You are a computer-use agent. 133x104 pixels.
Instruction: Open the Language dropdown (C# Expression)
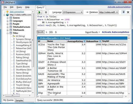coord(73,12)
